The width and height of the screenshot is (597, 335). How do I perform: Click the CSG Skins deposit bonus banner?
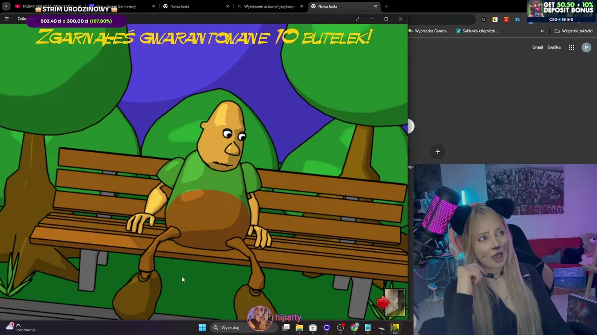tap(562, 11)
